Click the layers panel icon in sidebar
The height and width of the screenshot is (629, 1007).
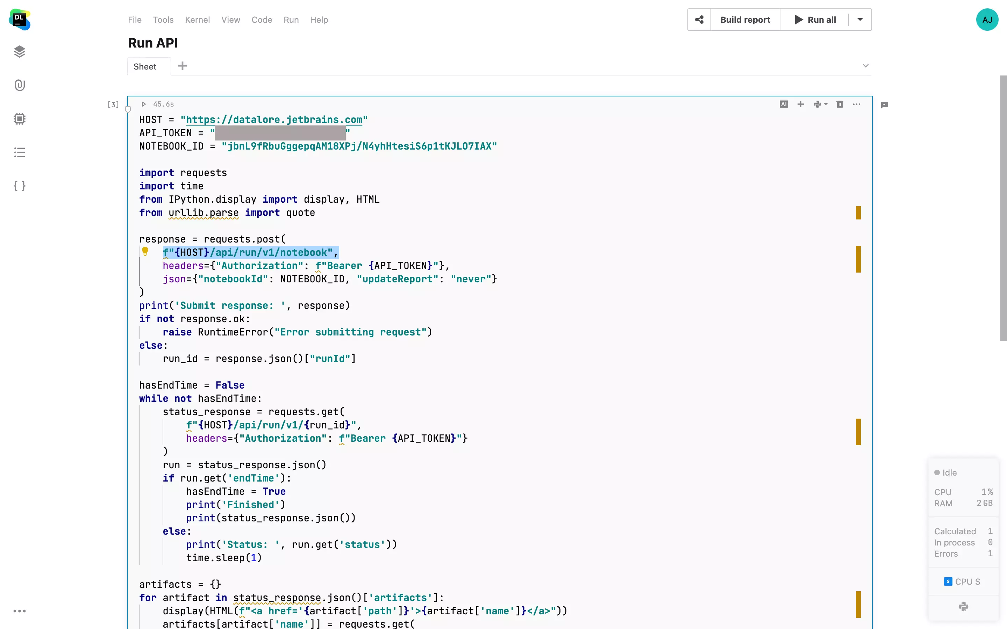[x=20, y=51]
